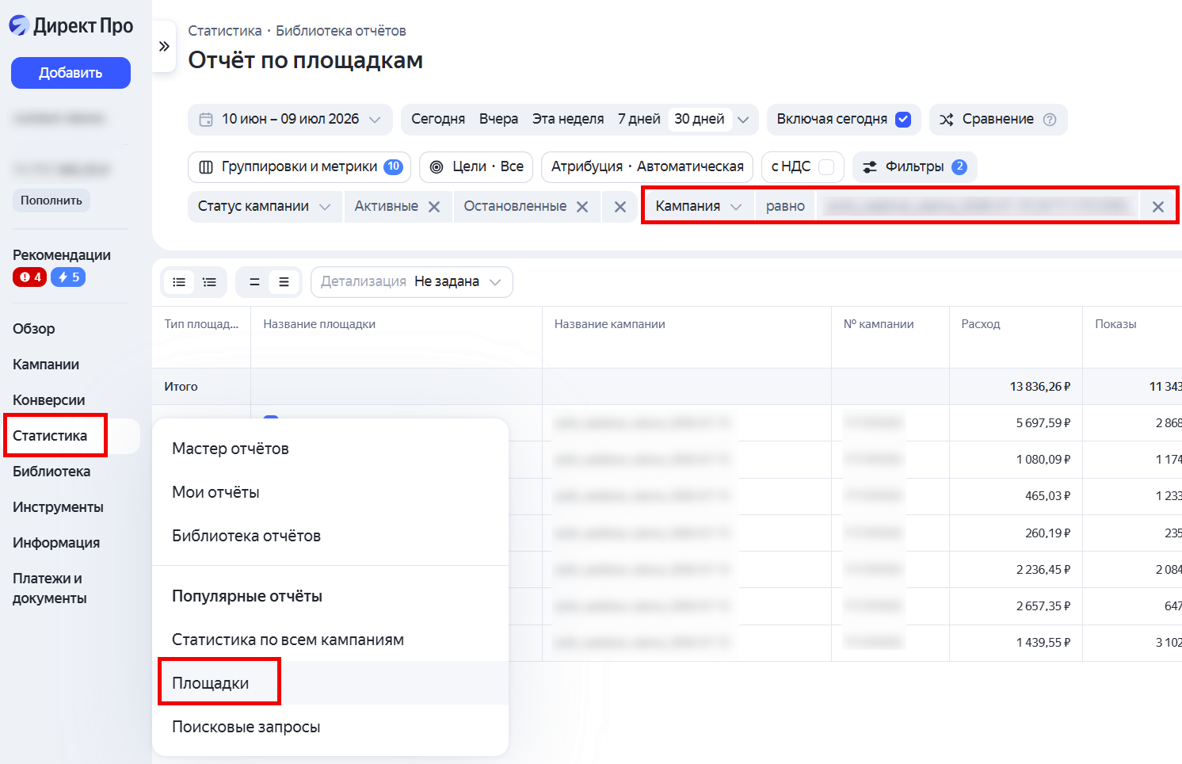Open the Детализация Не задана dropdown
This screenshot has height=764, width=1182.
click(412, 282)
